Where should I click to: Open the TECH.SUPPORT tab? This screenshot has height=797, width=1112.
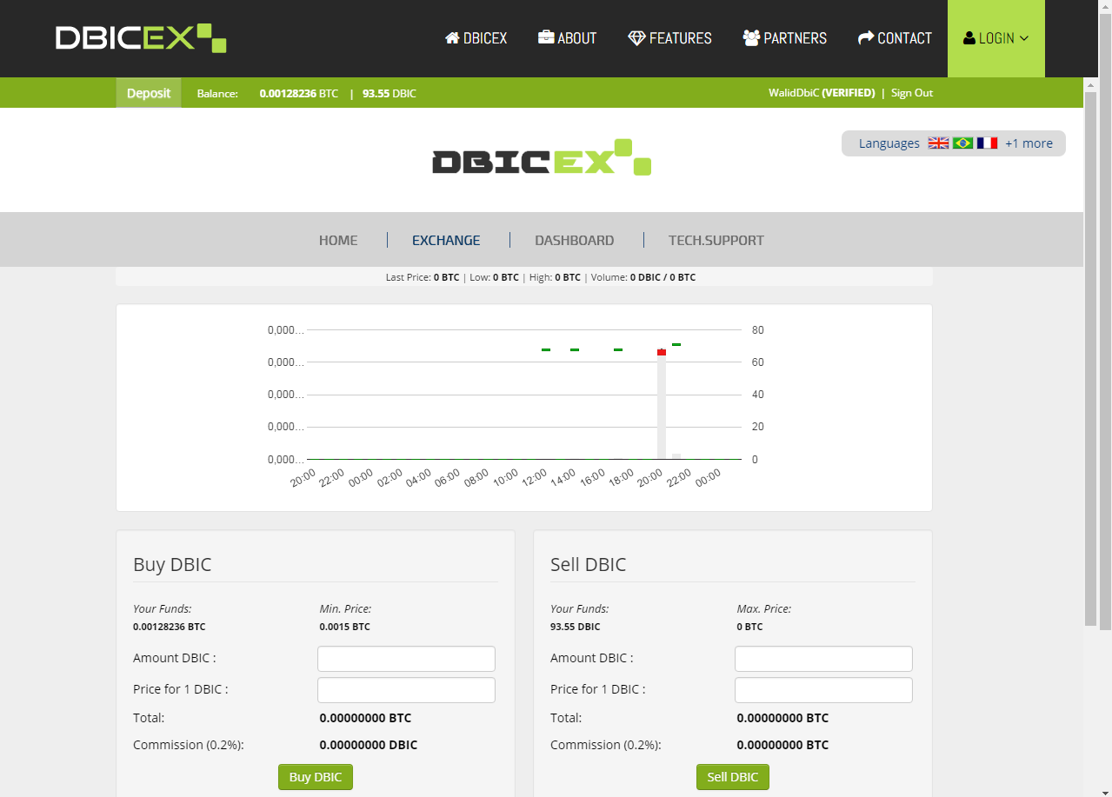[x=716, y=241]
